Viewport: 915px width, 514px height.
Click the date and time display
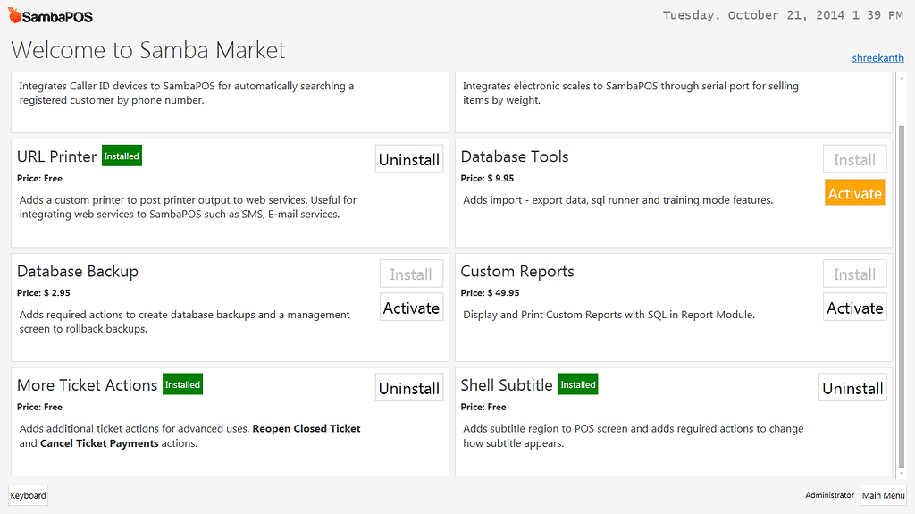(x=783, y=15)
